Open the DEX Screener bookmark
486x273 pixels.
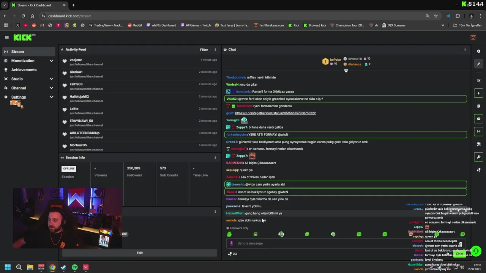coord(394,25)
